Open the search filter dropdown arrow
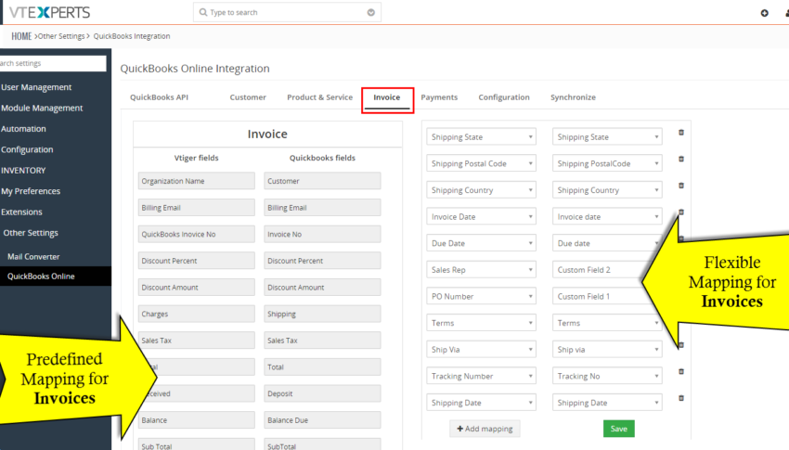This screenshot has height=450, width=789. coord(371,13)
